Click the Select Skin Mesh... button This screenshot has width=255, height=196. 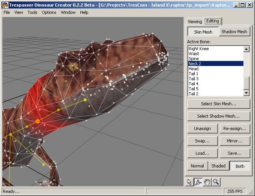pos(219,104)
